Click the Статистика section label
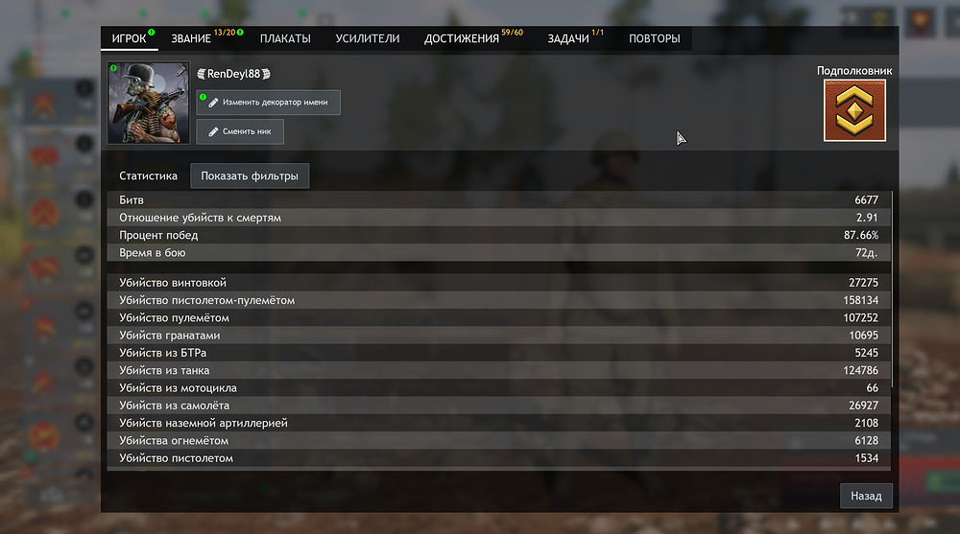The height and width of the screenshot is (534, 960). [x=149, y=176]
